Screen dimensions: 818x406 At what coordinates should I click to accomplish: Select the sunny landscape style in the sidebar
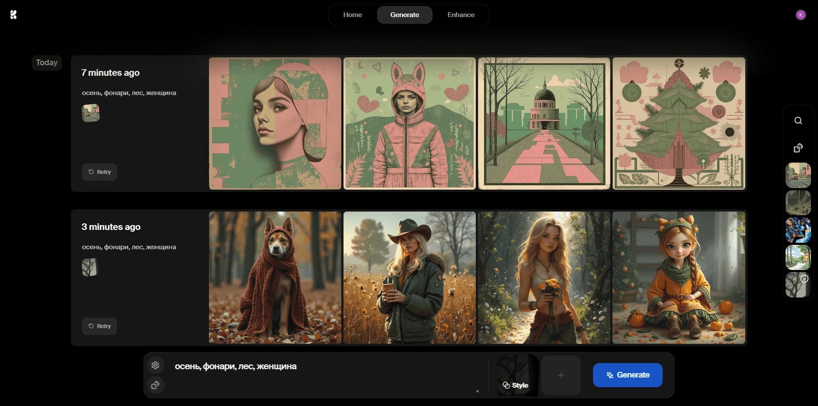(798, 257)
